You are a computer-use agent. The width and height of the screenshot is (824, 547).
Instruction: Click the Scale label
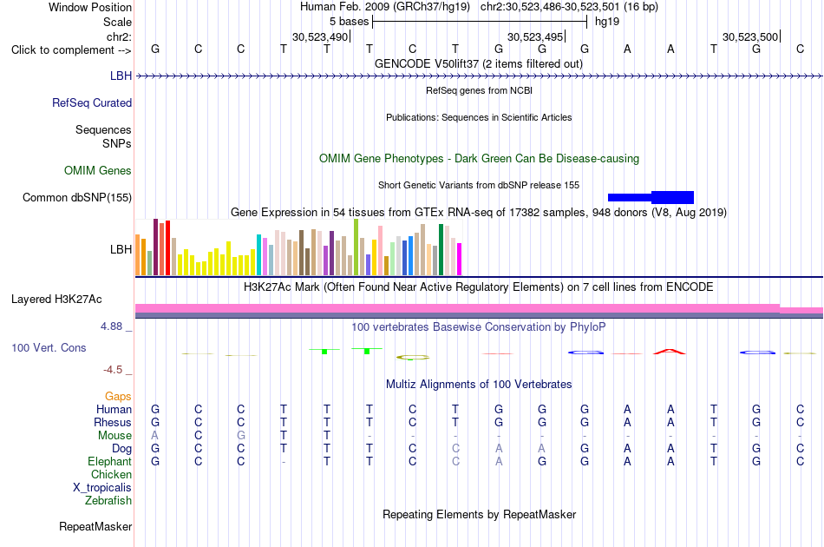(118, 22)
